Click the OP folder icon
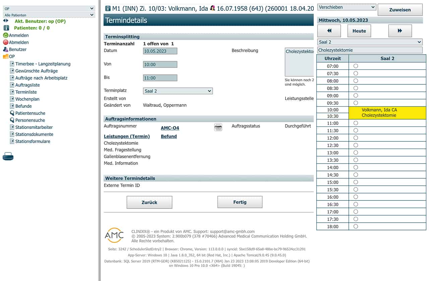The image size is (429, 281). click(6, 56)
